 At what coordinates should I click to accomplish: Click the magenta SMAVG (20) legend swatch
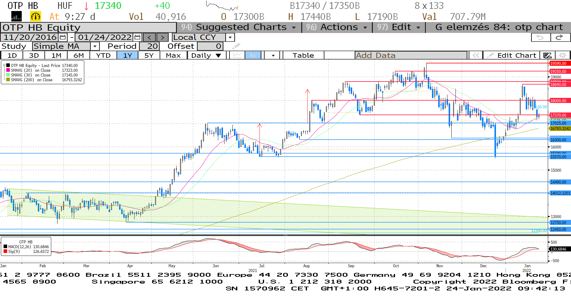[x=8, y=70]
